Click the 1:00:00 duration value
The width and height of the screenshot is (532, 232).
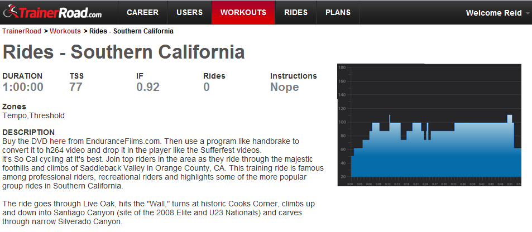23,87
